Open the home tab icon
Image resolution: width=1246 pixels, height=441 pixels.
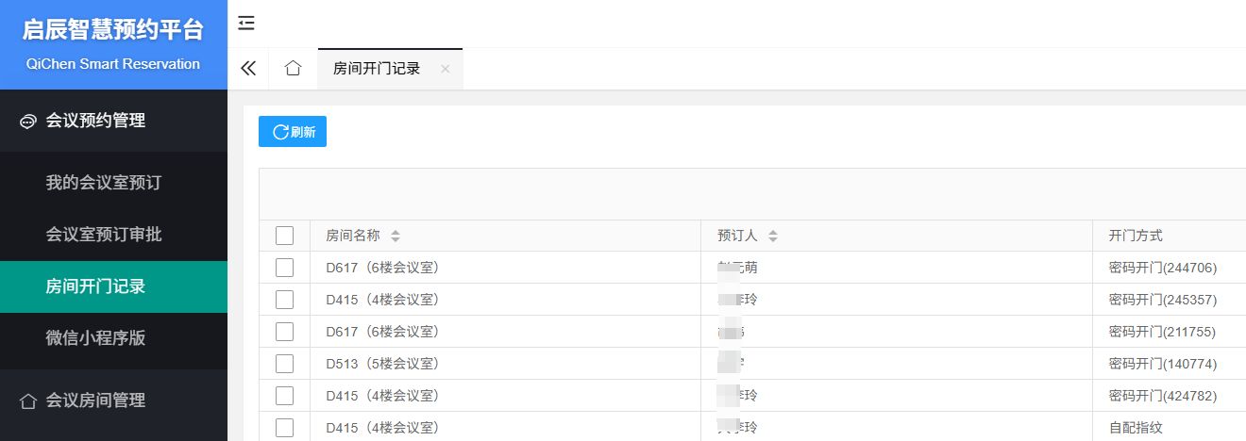(293, 68)
